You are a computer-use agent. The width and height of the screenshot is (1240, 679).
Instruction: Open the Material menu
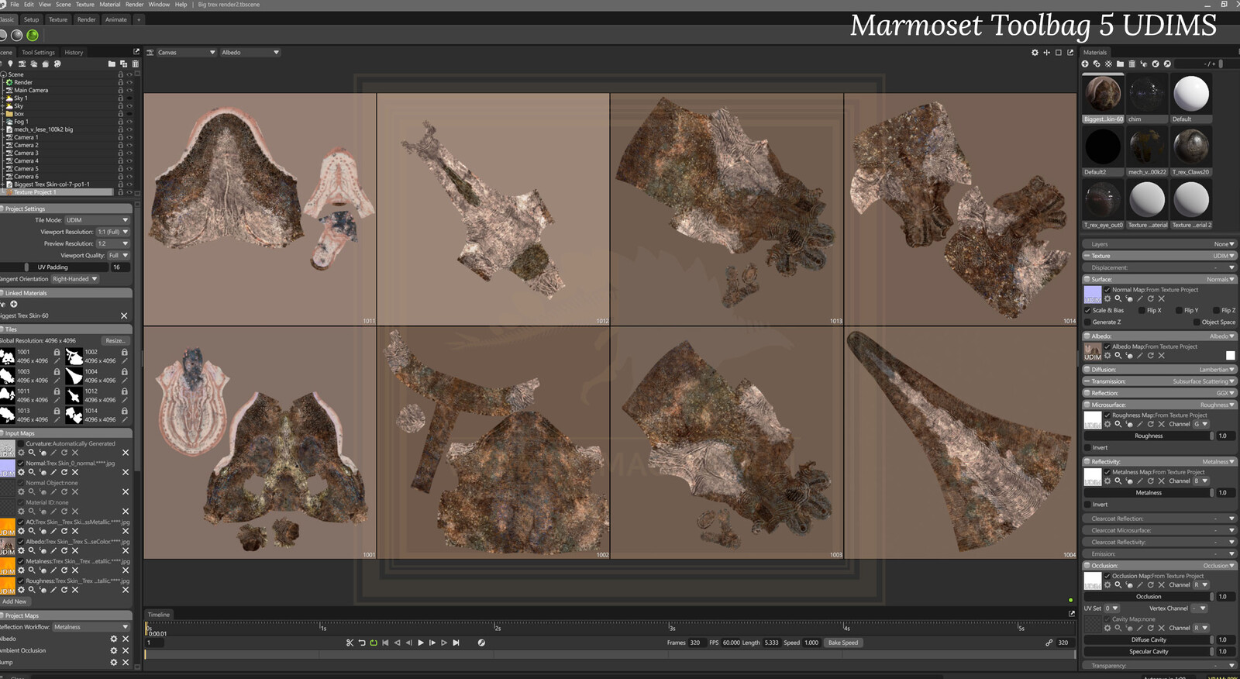(x=110, y=5)
